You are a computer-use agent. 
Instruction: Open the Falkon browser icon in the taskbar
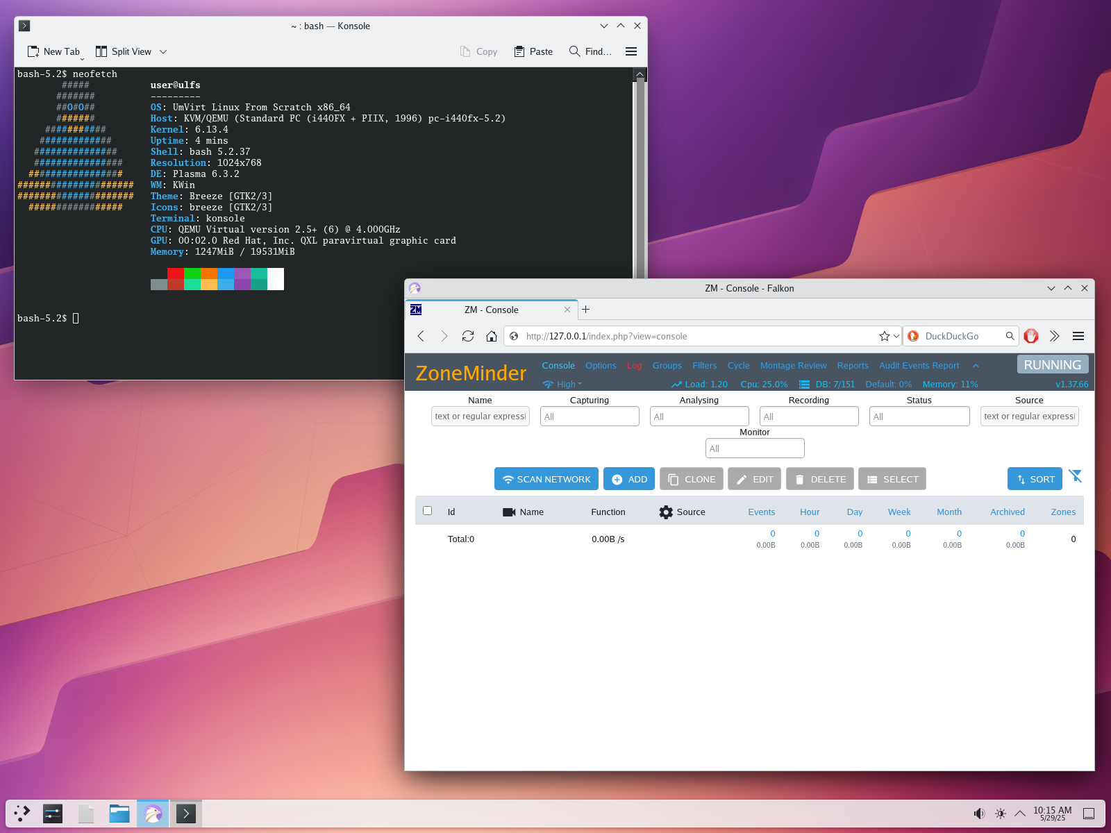(x=153, y=813)
